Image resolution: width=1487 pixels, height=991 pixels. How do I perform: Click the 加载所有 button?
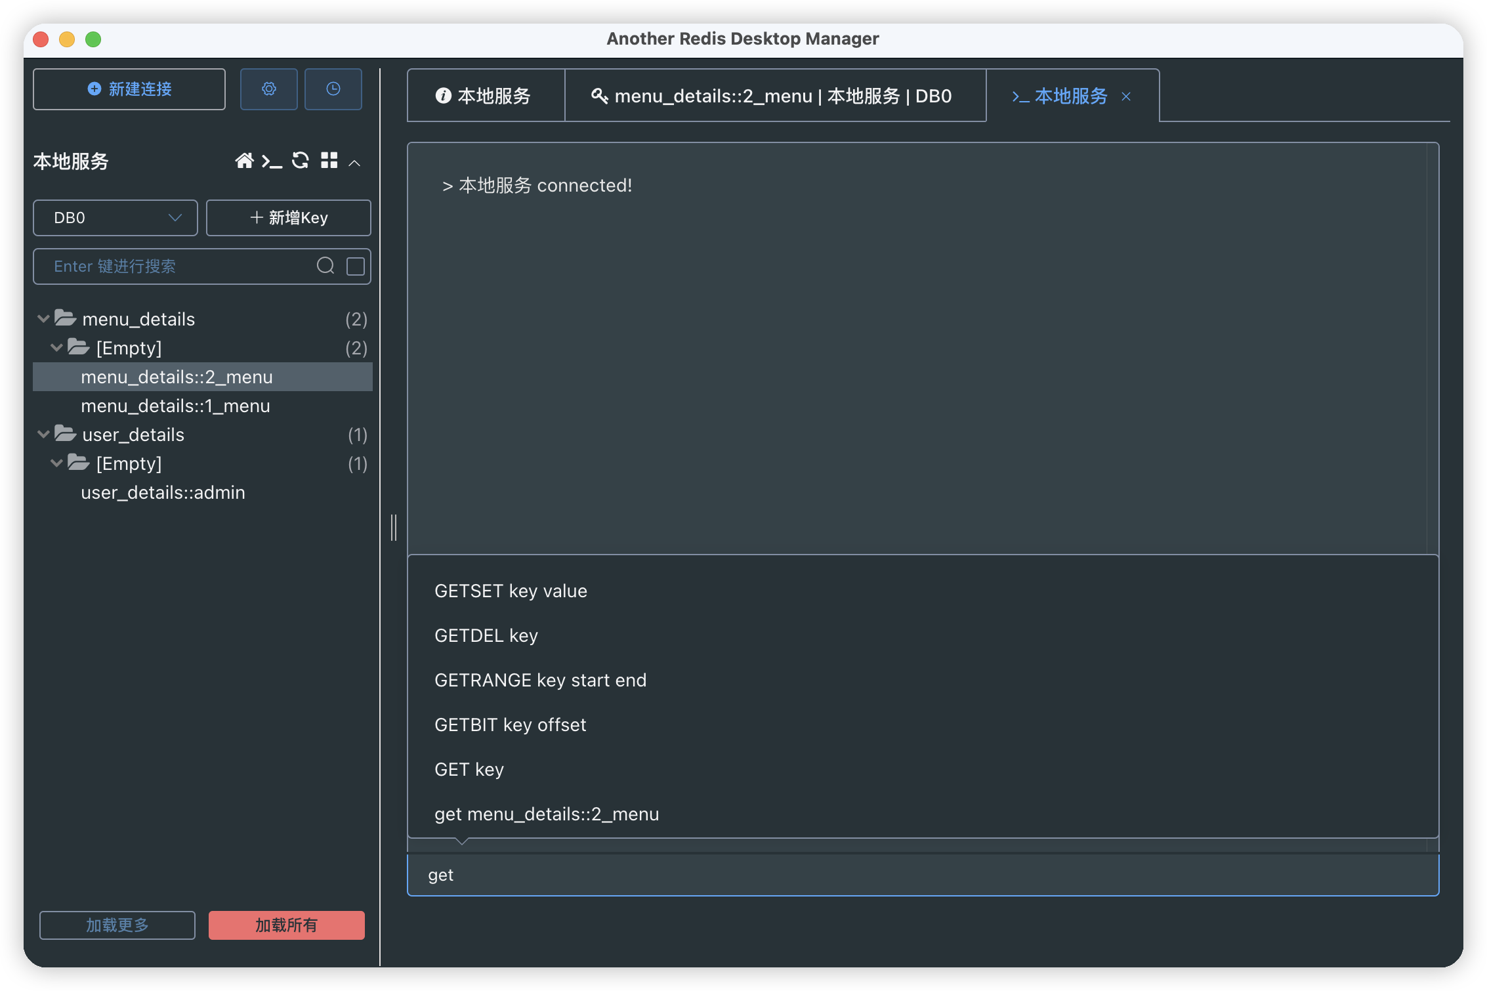[286, 925]
